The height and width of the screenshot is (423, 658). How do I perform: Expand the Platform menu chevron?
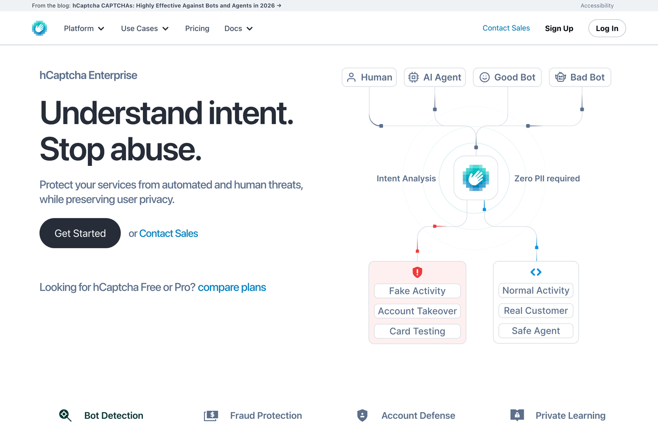(101, 29)
